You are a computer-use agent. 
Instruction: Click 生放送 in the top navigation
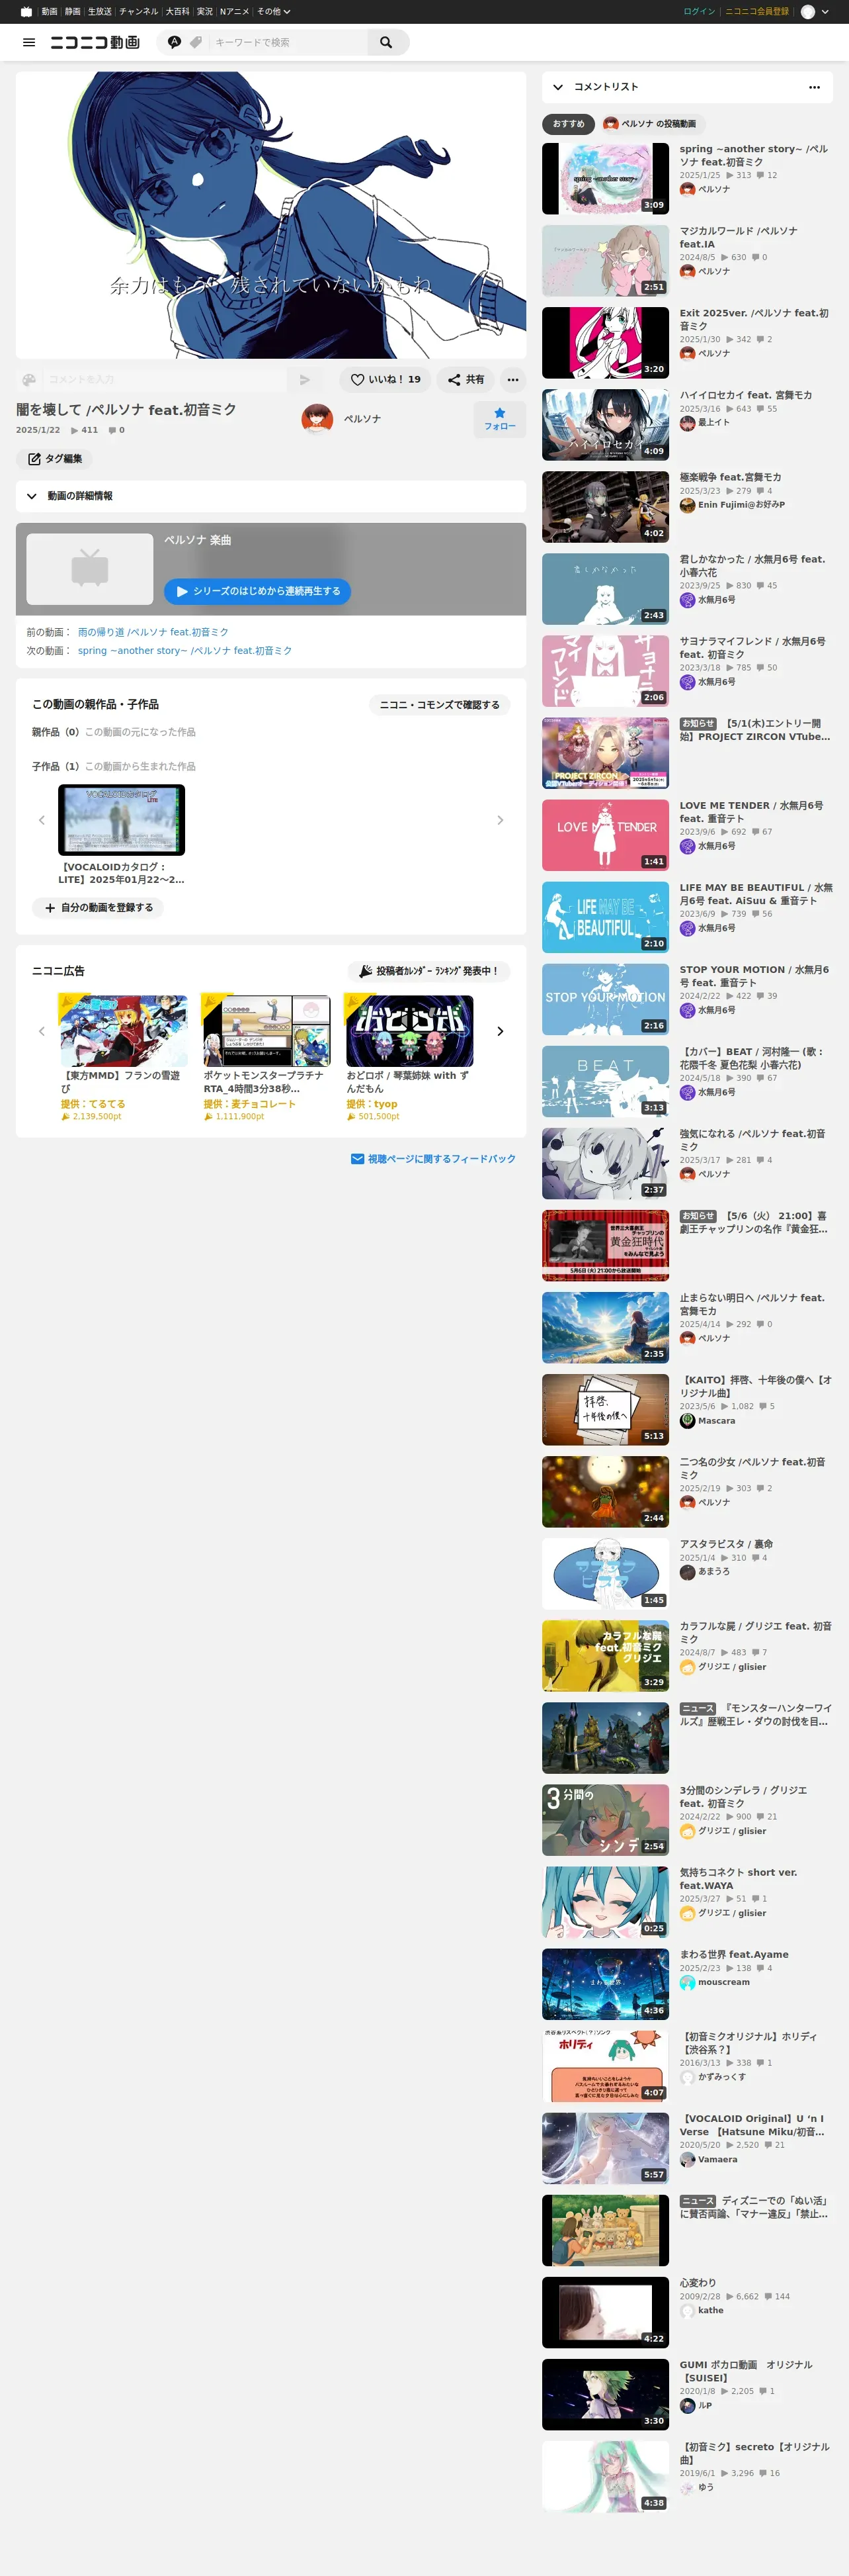coord(100,12)
